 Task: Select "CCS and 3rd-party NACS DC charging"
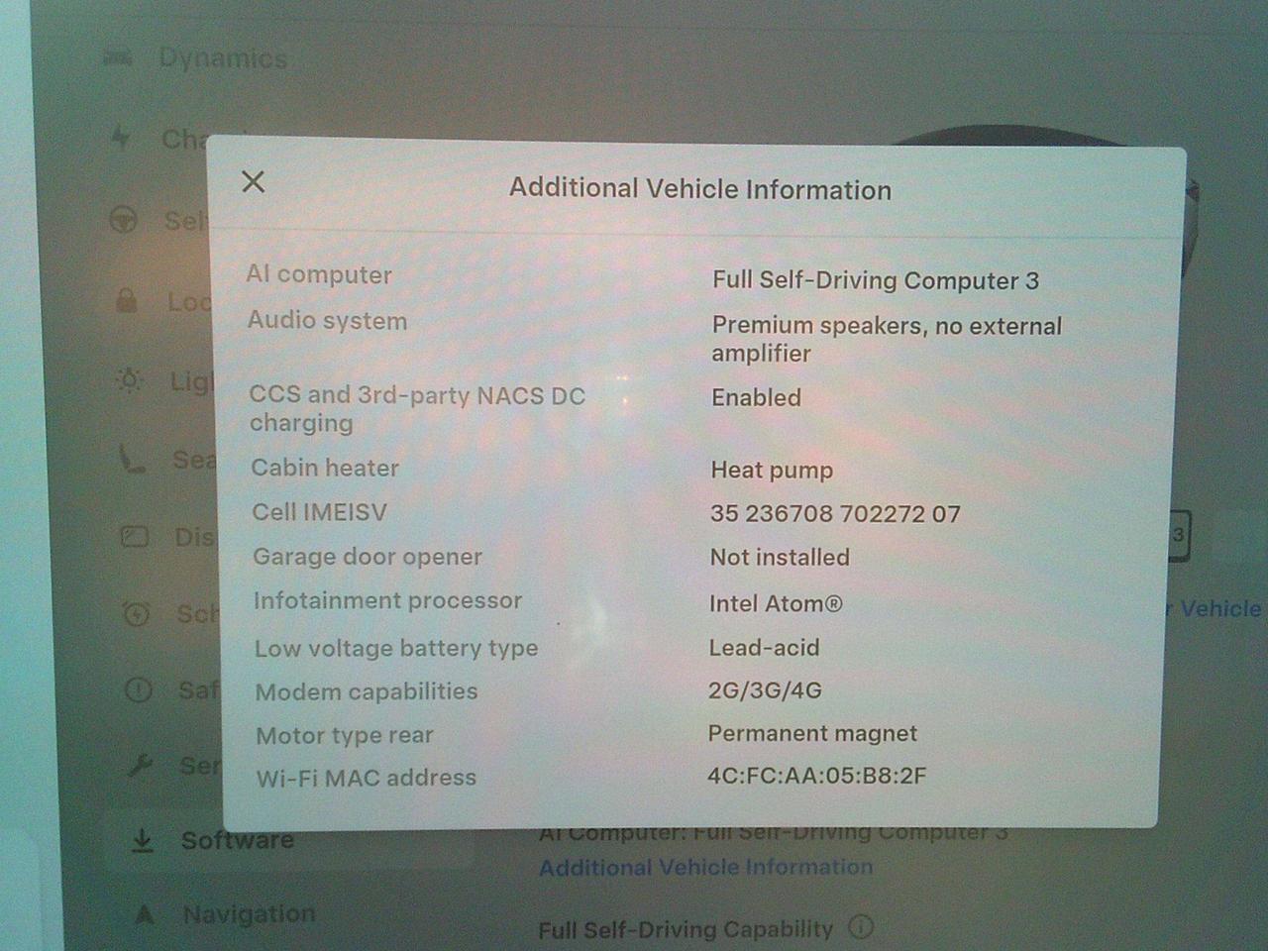(x=417, y=408)
